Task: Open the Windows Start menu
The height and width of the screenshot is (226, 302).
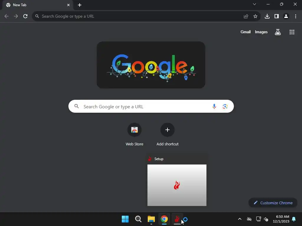Action: [125, 219]
